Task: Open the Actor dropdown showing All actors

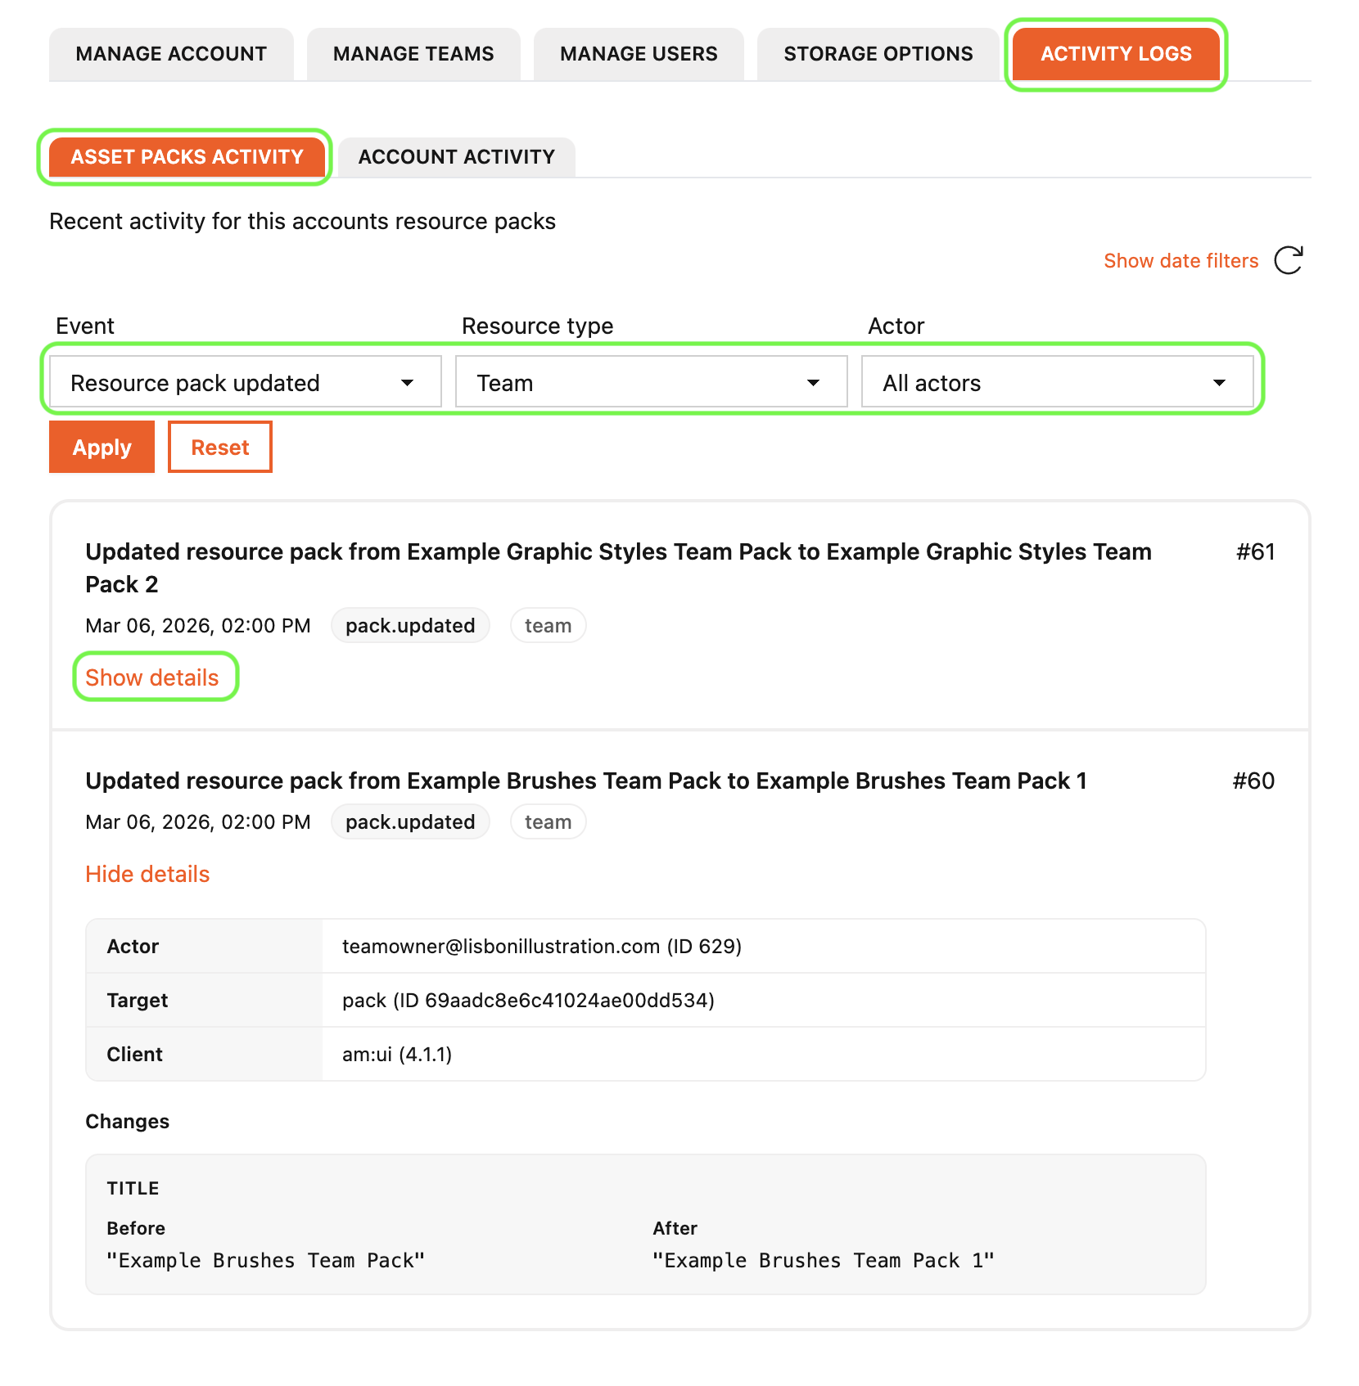Action: [x=1057, y=383]
